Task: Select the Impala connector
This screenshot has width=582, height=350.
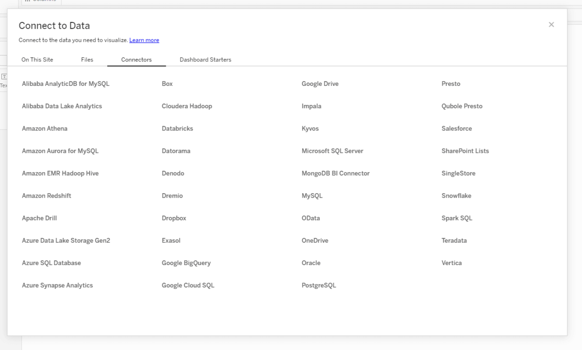Action: point(311,106)
